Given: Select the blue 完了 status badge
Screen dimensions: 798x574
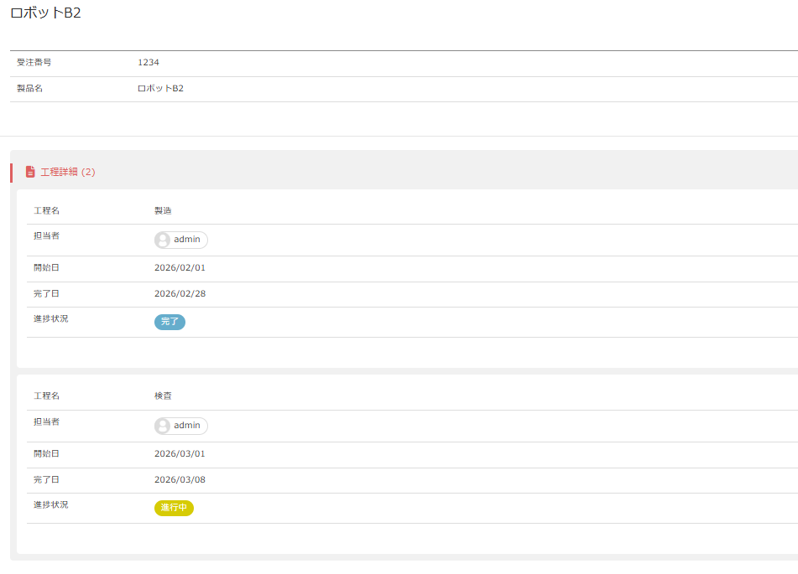Looking at the screenshot, I should pos(170,322).
